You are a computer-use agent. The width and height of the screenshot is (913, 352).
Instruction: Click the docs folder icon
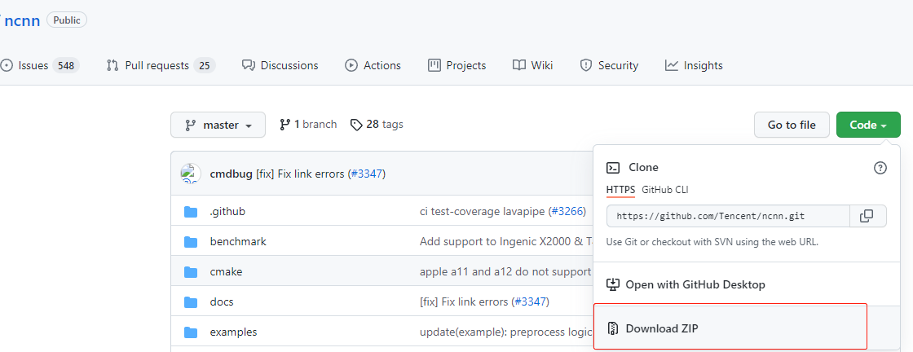click(x=191, y=302)
